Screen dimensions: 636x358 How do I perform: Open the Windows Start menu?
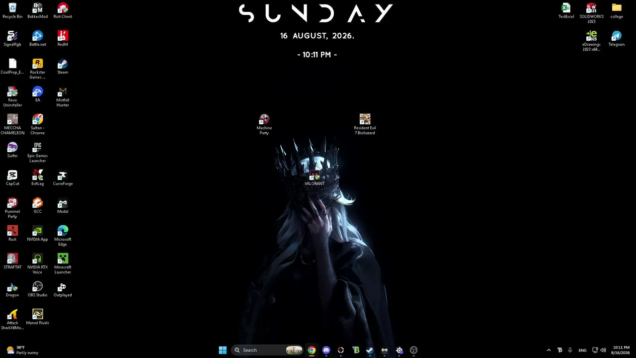pos(223,350)
